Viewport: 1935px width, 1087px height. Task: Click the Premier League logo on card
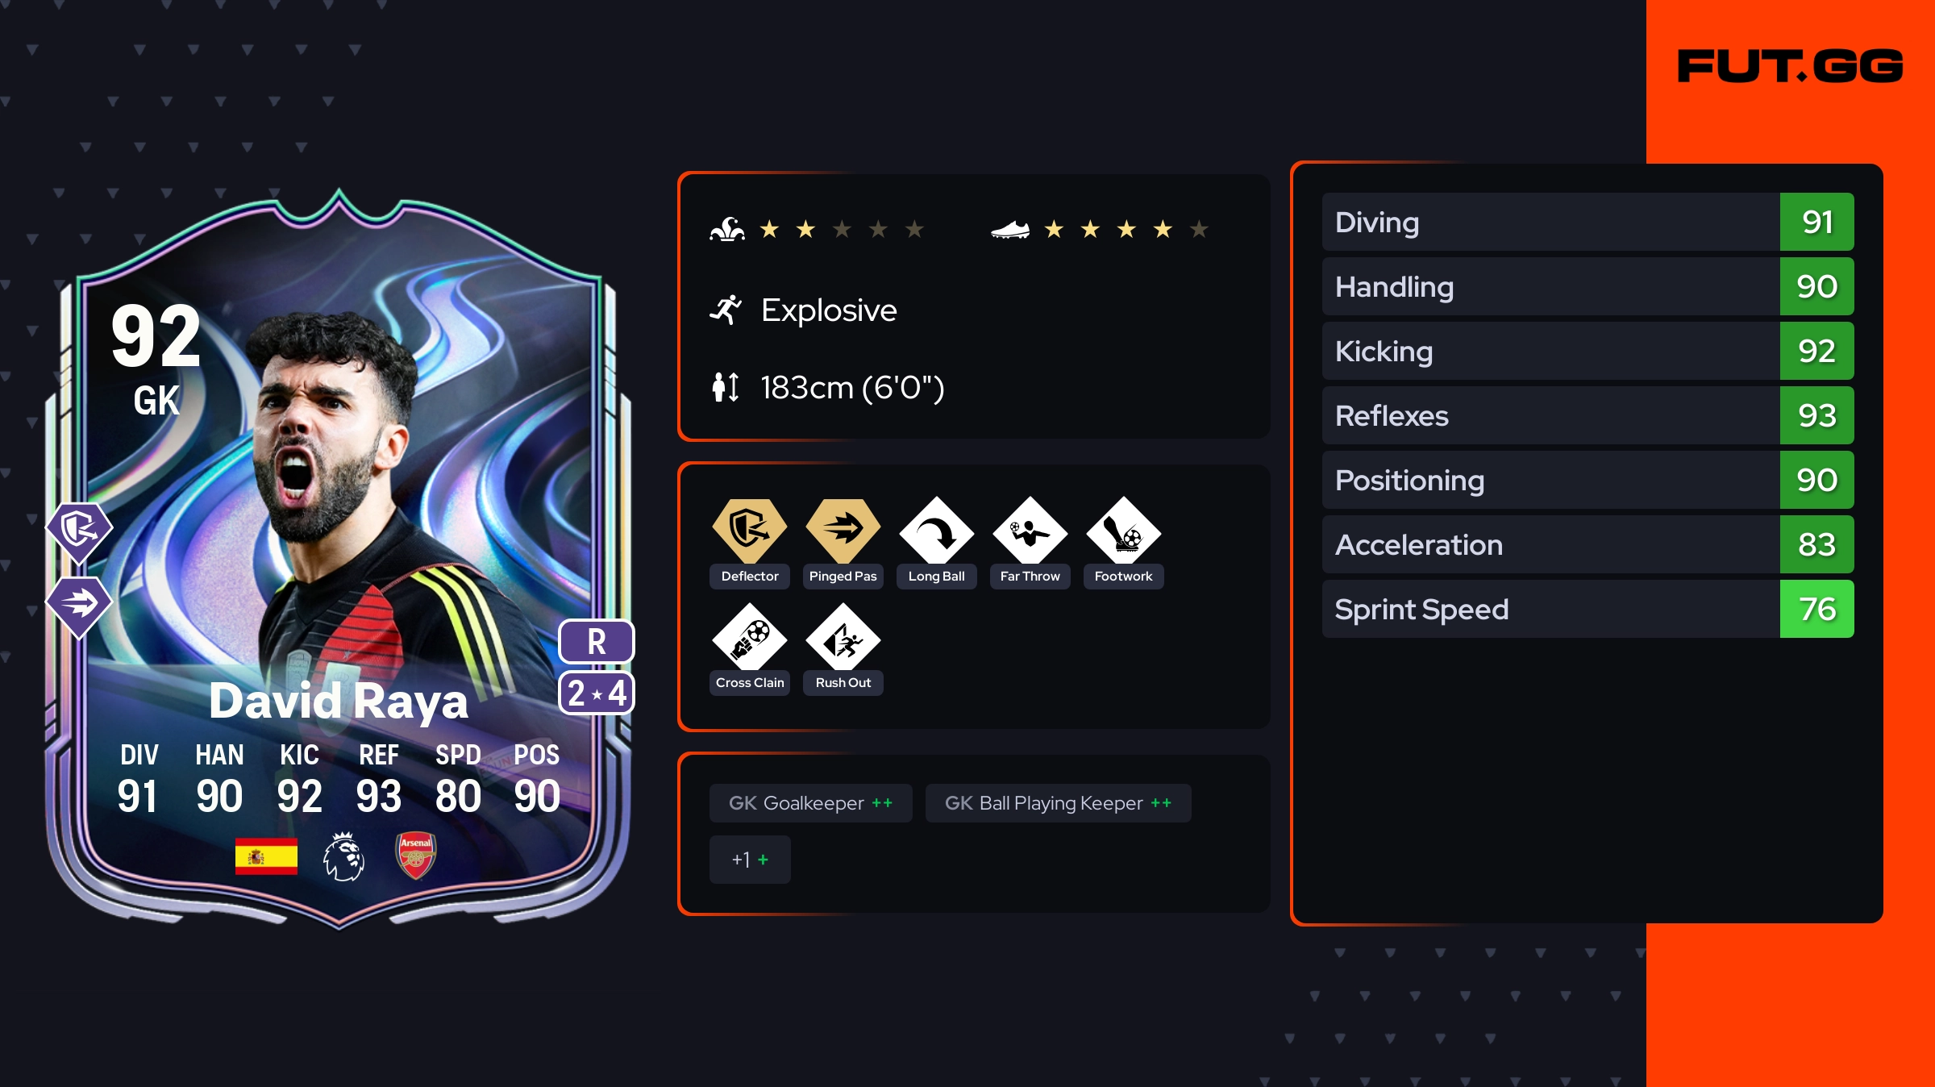coord(344,856)
